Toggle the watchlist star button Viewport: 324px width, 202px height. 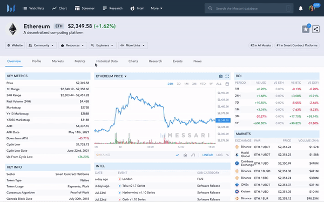point(306,29)
